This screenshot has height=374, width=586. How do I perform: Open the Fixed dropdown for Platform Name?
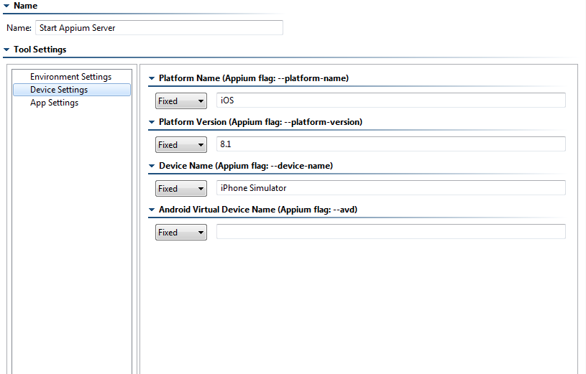point(181,100)
